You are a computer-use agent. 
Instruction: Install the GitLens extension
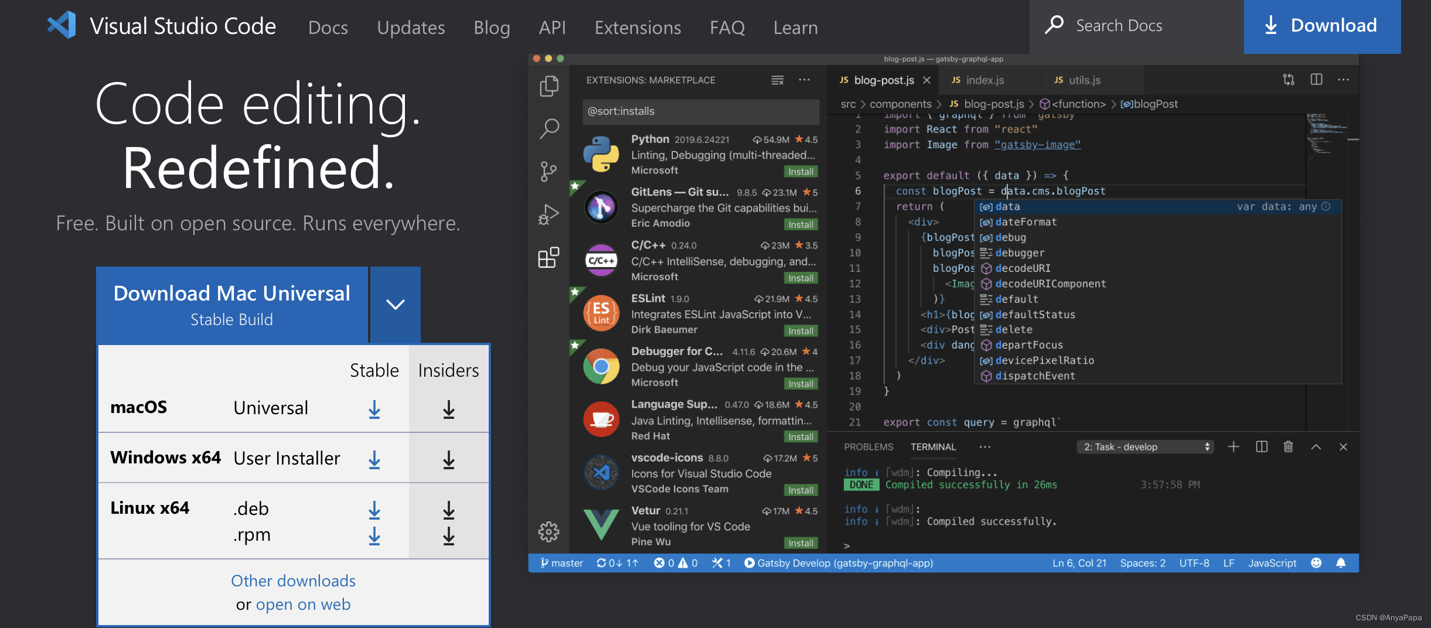tap(800, 224)
